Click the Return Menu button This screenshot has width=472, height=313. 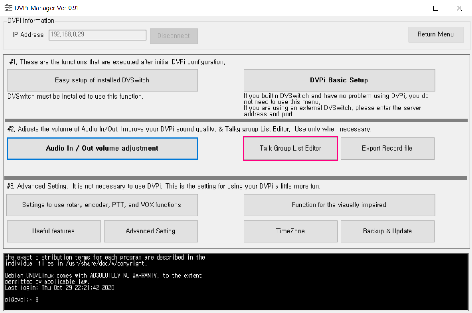point(436,34)
